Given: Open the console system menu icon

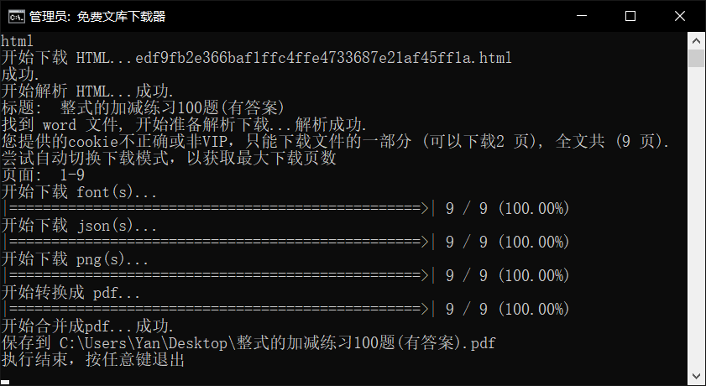Looking at the screenshot, I should point(16,17).
